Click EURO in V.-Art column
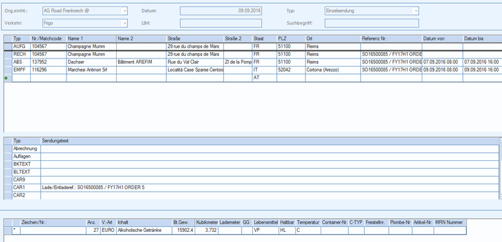502x242 pixels. tap(109, 230)
